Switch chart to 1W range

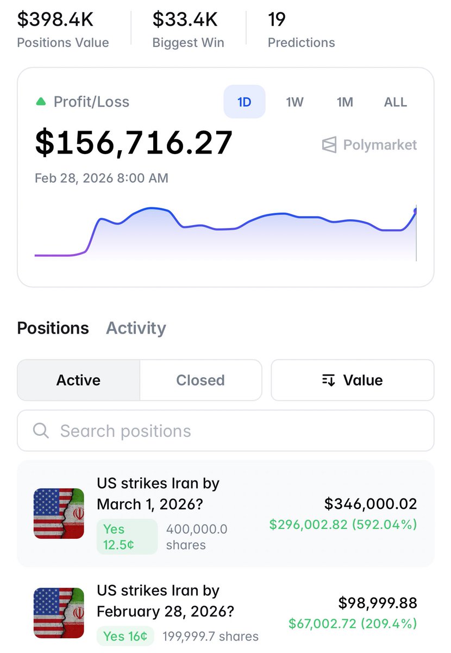point(295,102)
